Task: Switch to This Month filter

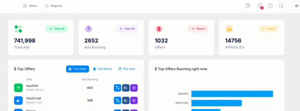Action: [102, 69]
